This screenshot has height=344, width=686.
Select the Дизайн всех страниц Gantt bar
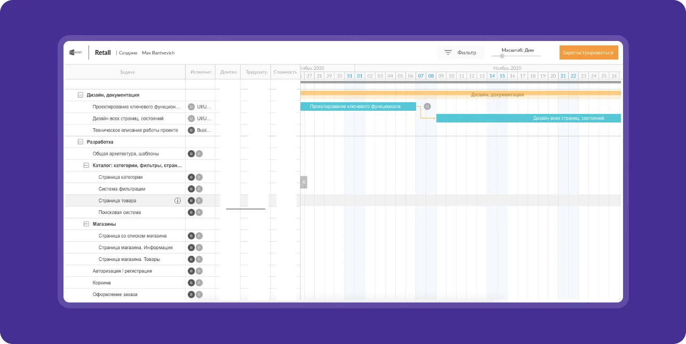(x=528, y=118)
